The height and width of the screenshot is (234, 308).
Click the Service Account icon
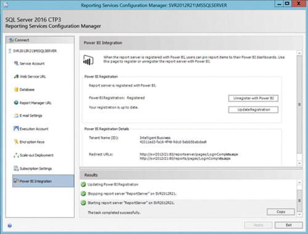tap(16, 63)
